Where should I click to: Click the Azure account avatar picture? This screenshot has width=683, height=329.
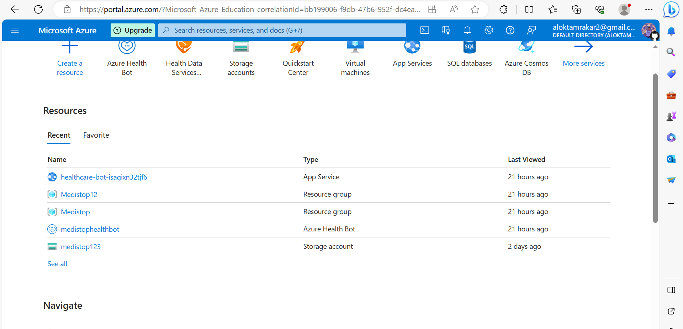coord(649,30)
